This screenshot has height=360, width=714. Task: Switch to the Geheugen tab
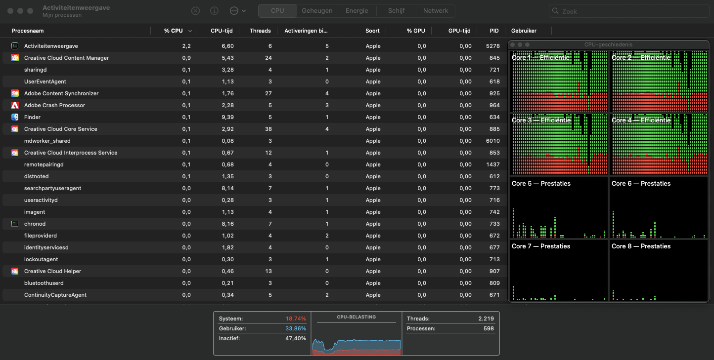coord(317,11)
